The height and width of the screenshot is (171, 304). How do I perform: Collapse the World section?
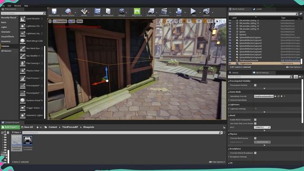(229, 115)
